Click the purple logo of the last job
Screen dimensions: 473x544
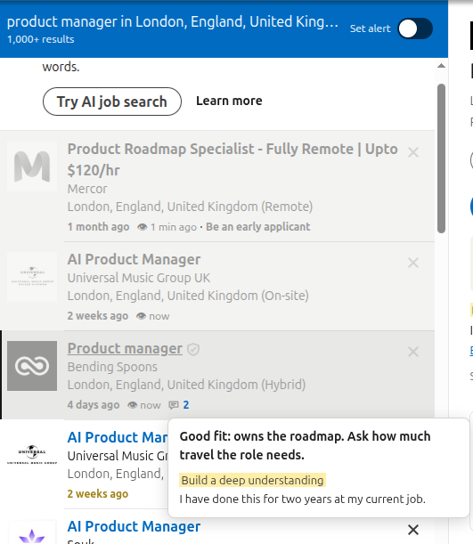pos(32,534)
